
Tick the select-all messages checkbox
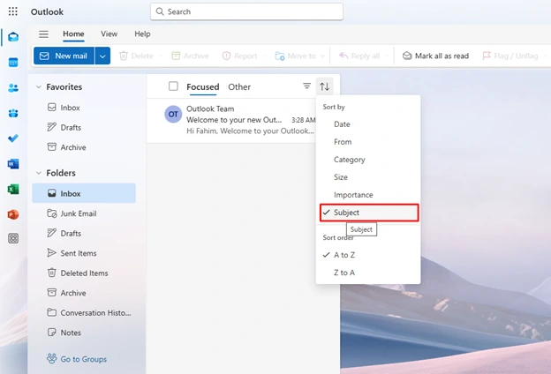173,86
